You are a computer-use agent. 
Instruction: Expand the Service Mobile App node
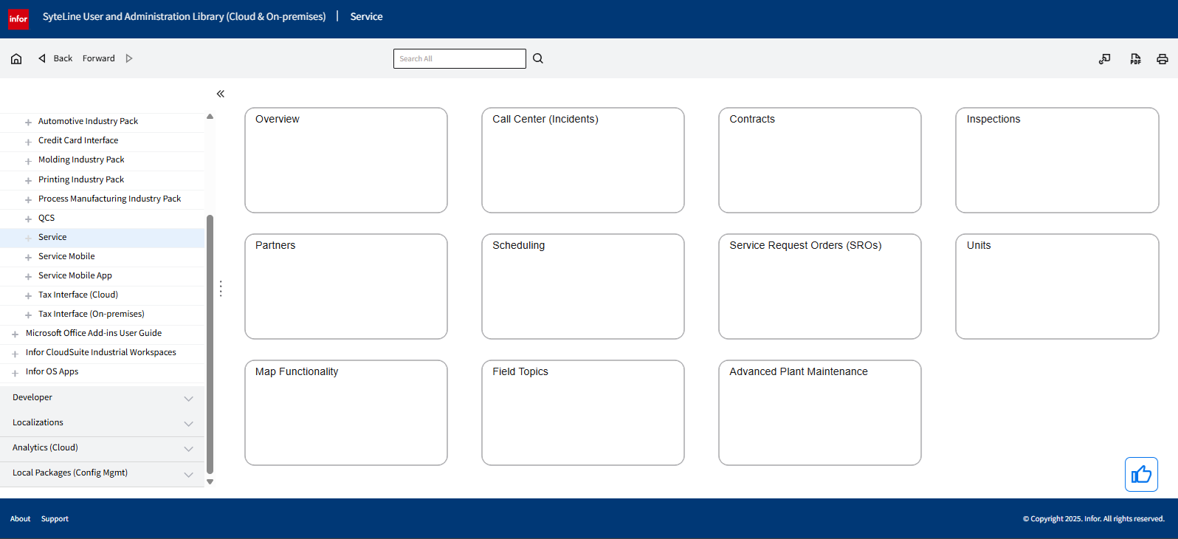coord(28,277)
